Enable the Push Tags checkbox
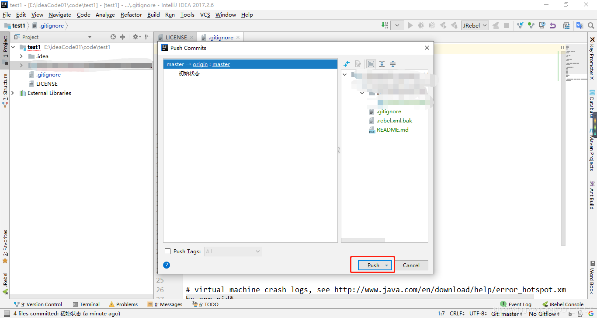Viewport: 597px width, 318px height. click(168, 252)
